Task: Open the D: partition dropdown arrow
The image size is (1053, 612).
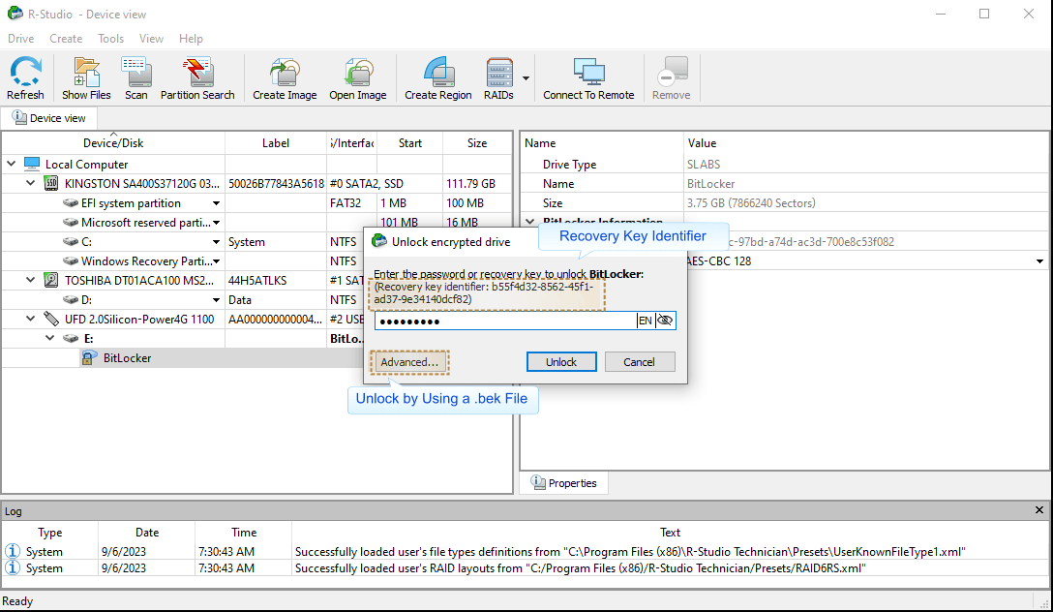Action: (x=216, y=300)
